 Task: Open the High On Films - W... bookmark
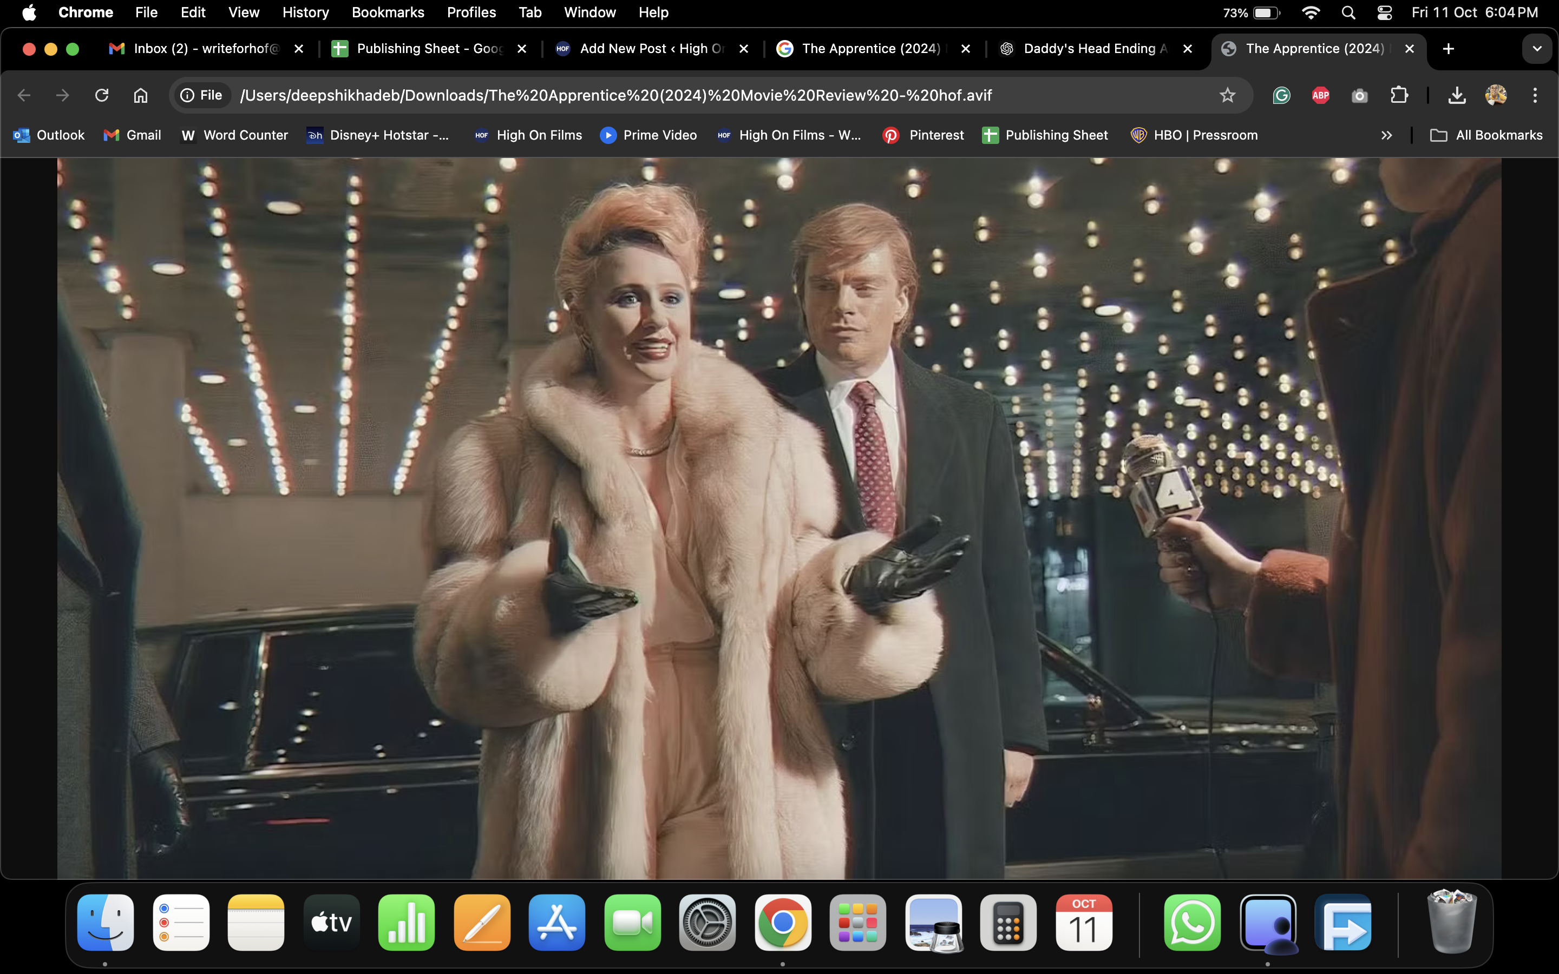click(789, 135)
